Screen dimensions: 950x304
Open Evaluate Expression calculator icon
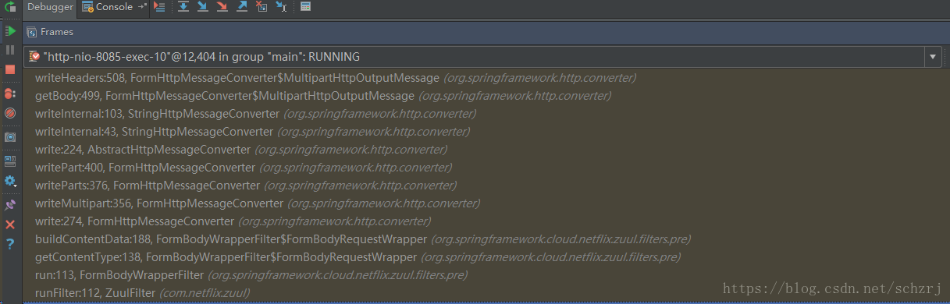click(x=305, y=7)
